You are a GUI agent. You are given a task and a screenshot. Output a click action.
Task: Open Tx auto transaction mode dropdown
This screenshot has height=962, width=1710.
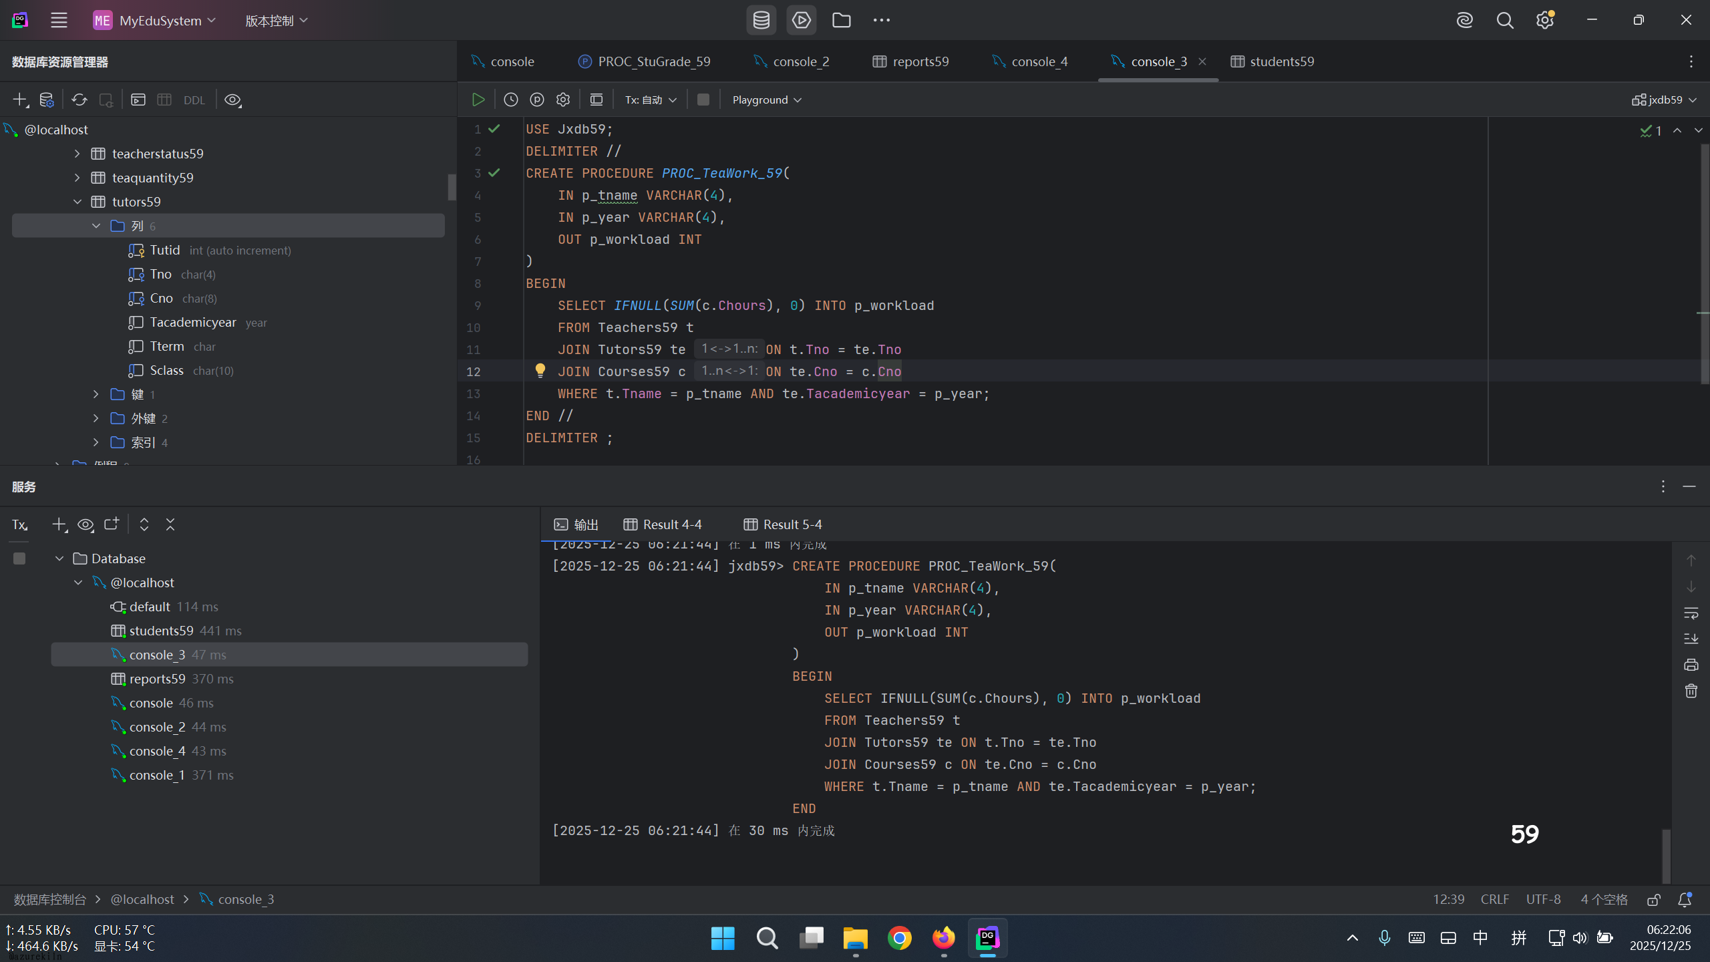point(651,100)
